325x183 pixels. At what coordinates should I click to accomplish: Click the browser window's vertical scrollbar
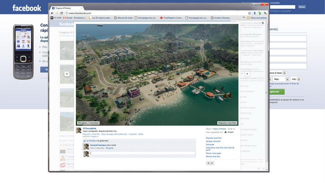click(266, 92)
